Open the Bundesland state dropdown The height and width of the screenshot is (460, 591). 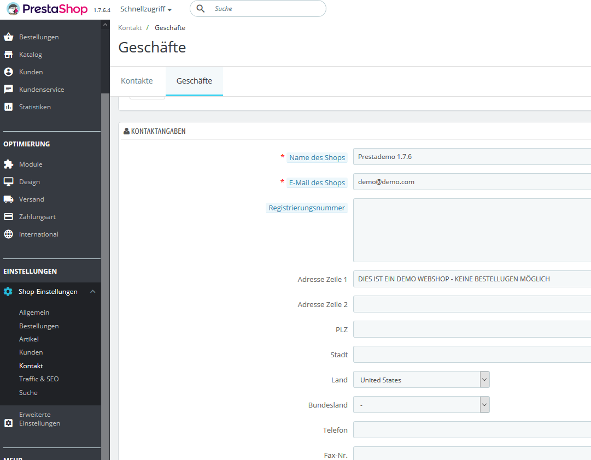(x=421, y=405)
